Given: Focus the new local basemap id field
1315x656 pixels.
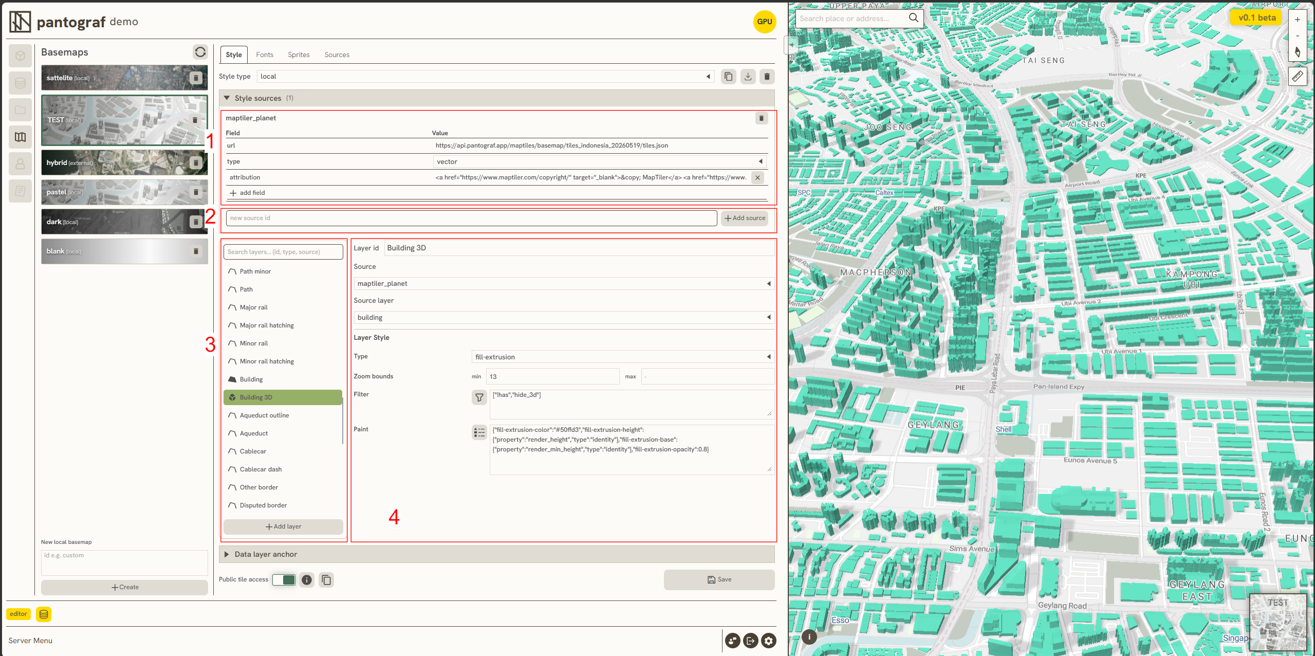Looking at the screenshot, I should click(124, 563).
